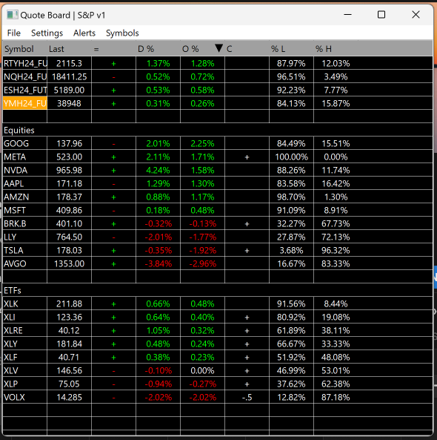This screenshot has height=440, width=437.
Task: Click the Quote Board app icon in title bar
Action: (12, 15)
